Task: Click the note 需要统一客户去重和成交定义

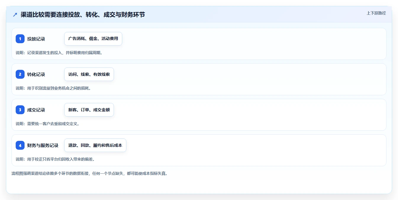Action: tap(47, 124)
